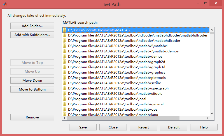Save the search path

pyautogui.click(x=83, y=127)
